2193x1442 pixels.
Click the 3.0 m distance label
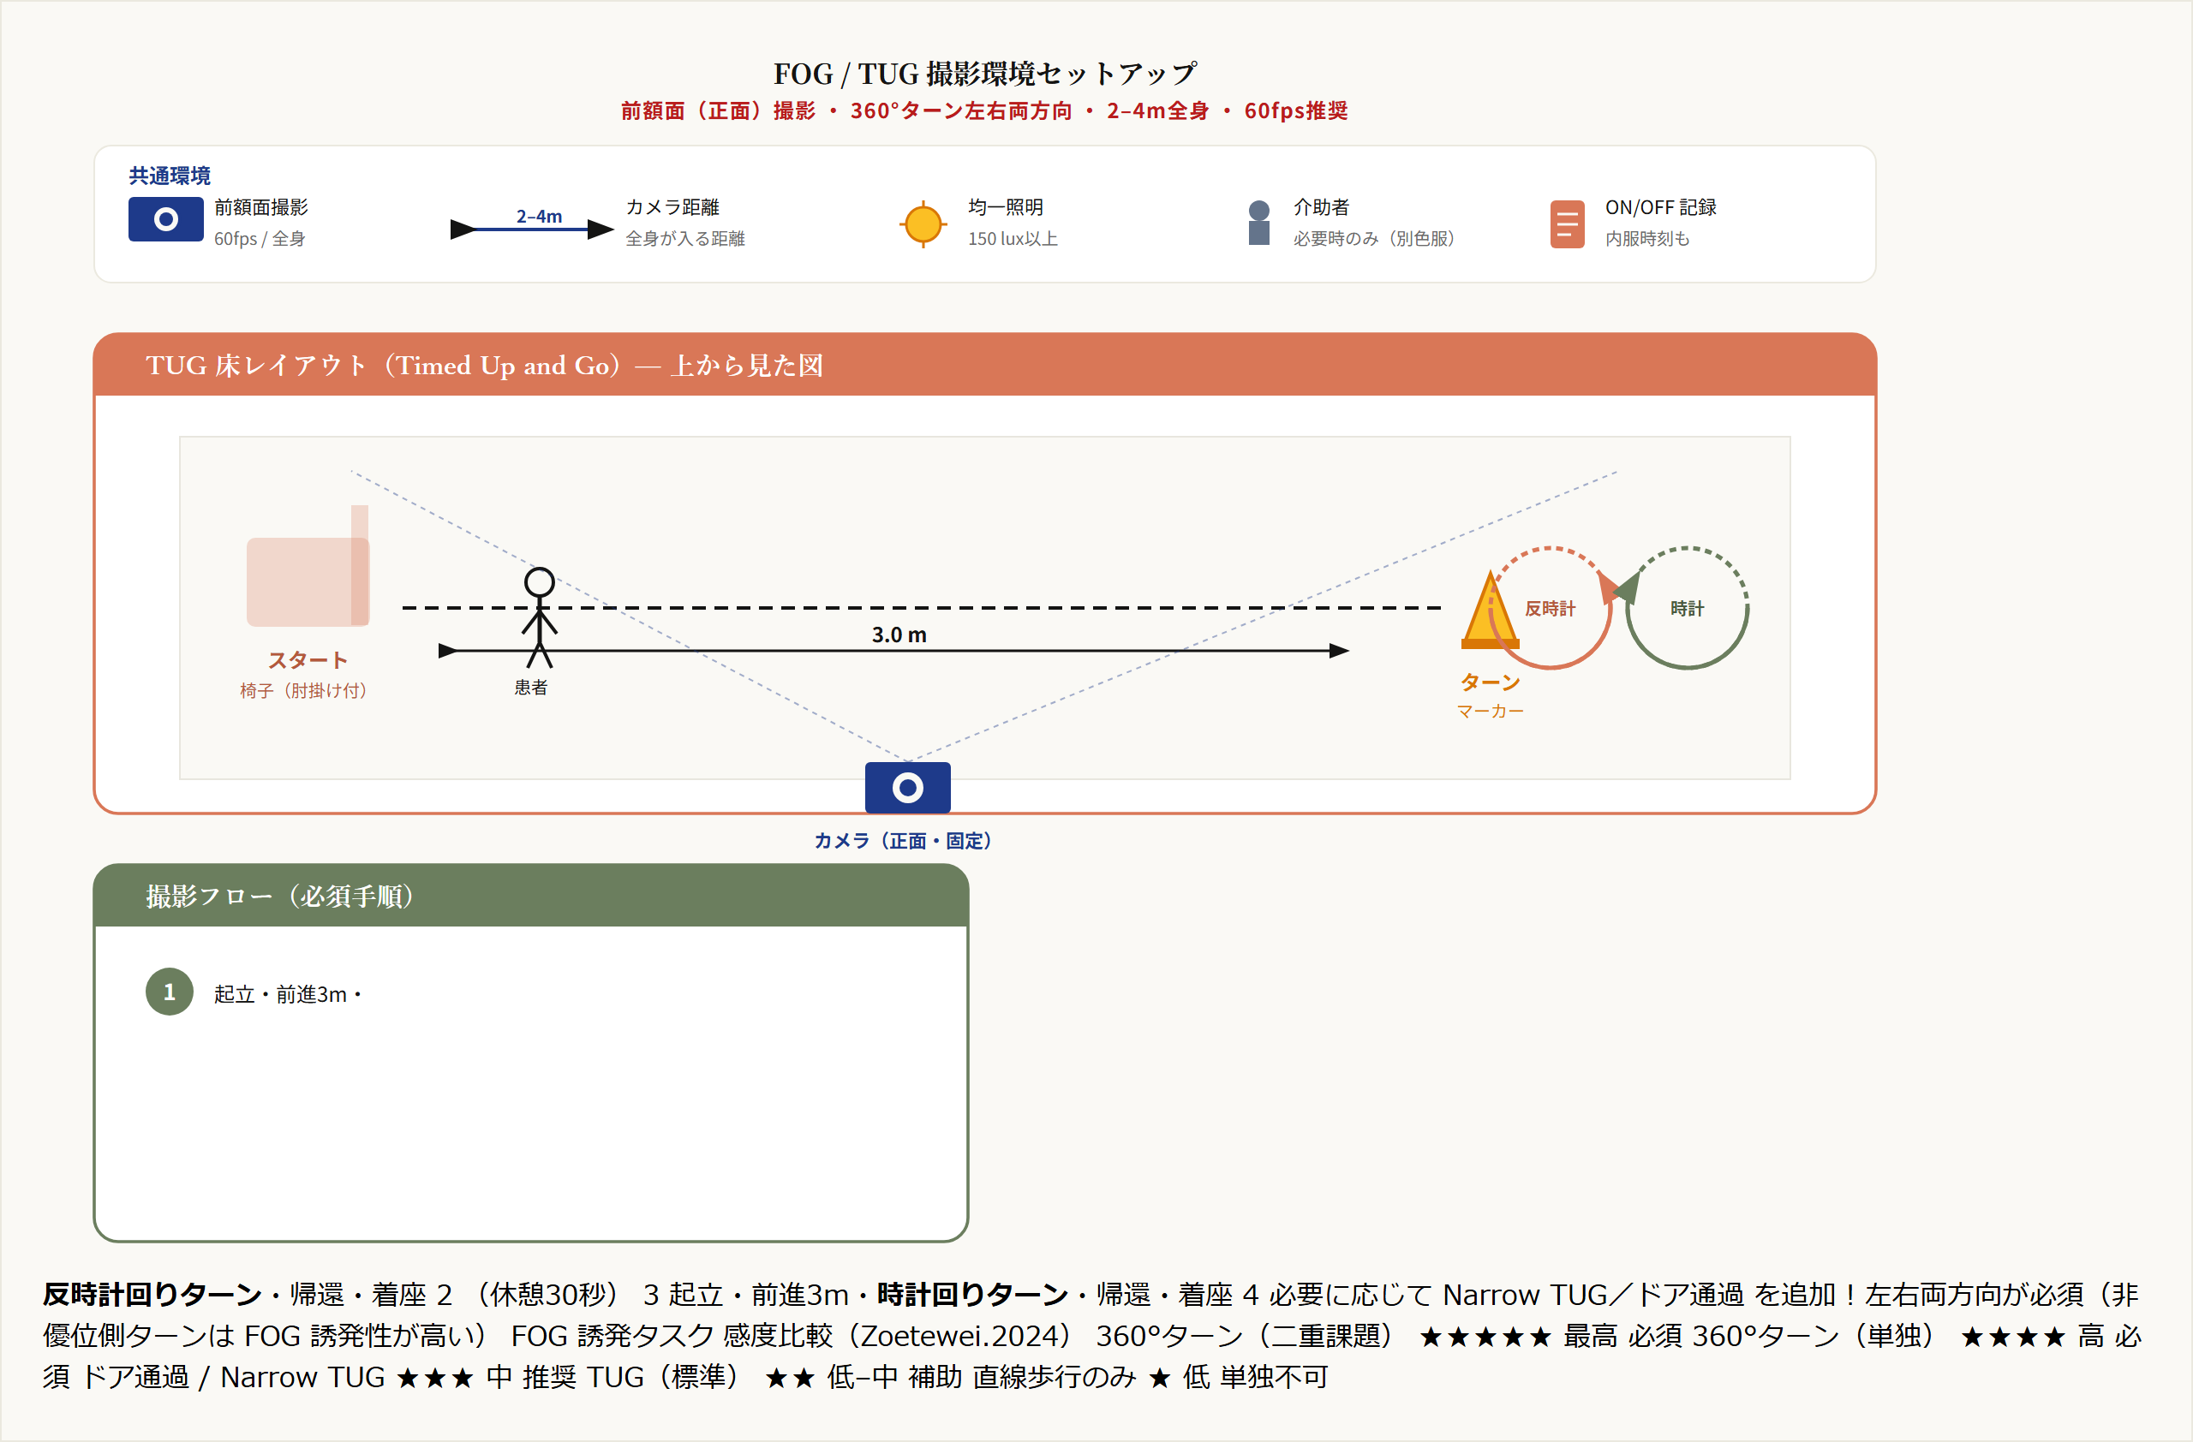coord(899,635)
